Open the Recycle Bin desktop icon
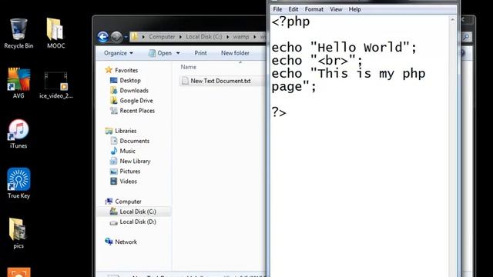493x277 pixels. pos(18,33)
